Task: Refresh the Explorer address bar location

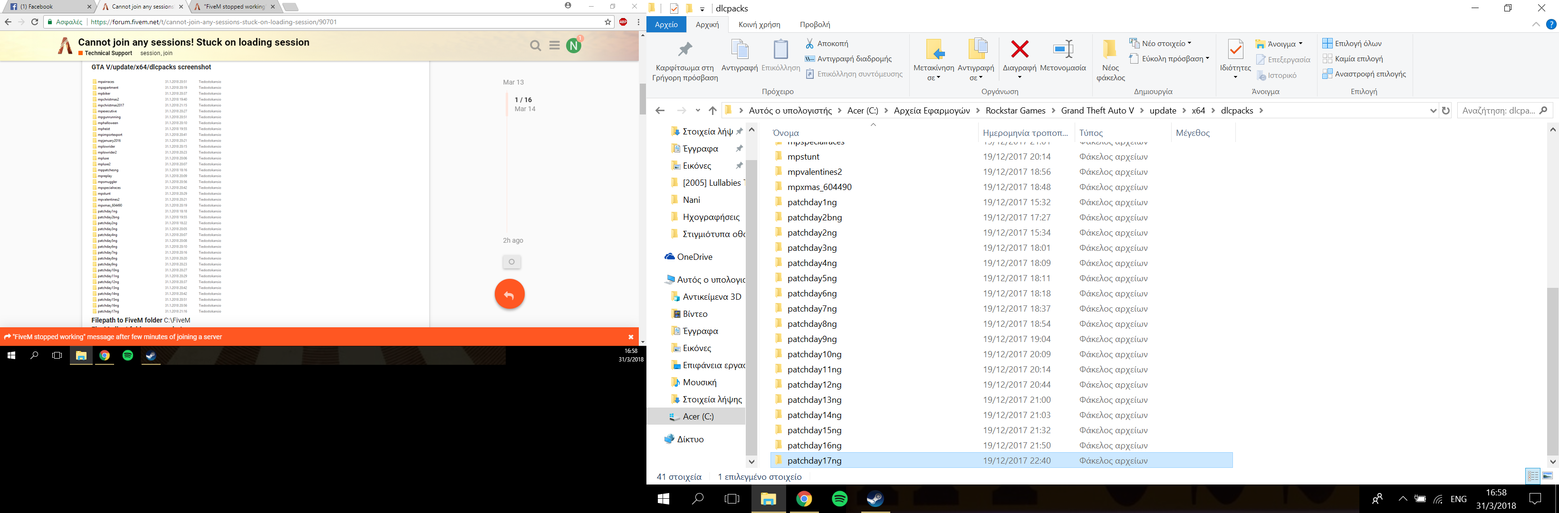Action: (x=1446, y=111)
